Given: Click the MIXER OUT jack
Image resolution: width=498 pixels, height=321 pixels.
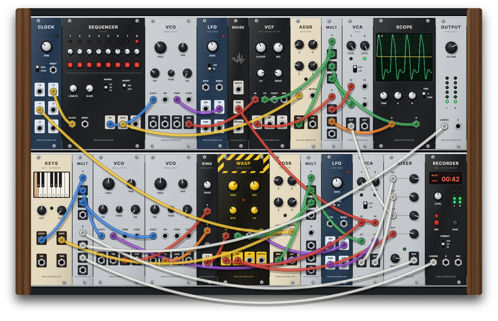Looking at the screenshot, I should (414, 260).
